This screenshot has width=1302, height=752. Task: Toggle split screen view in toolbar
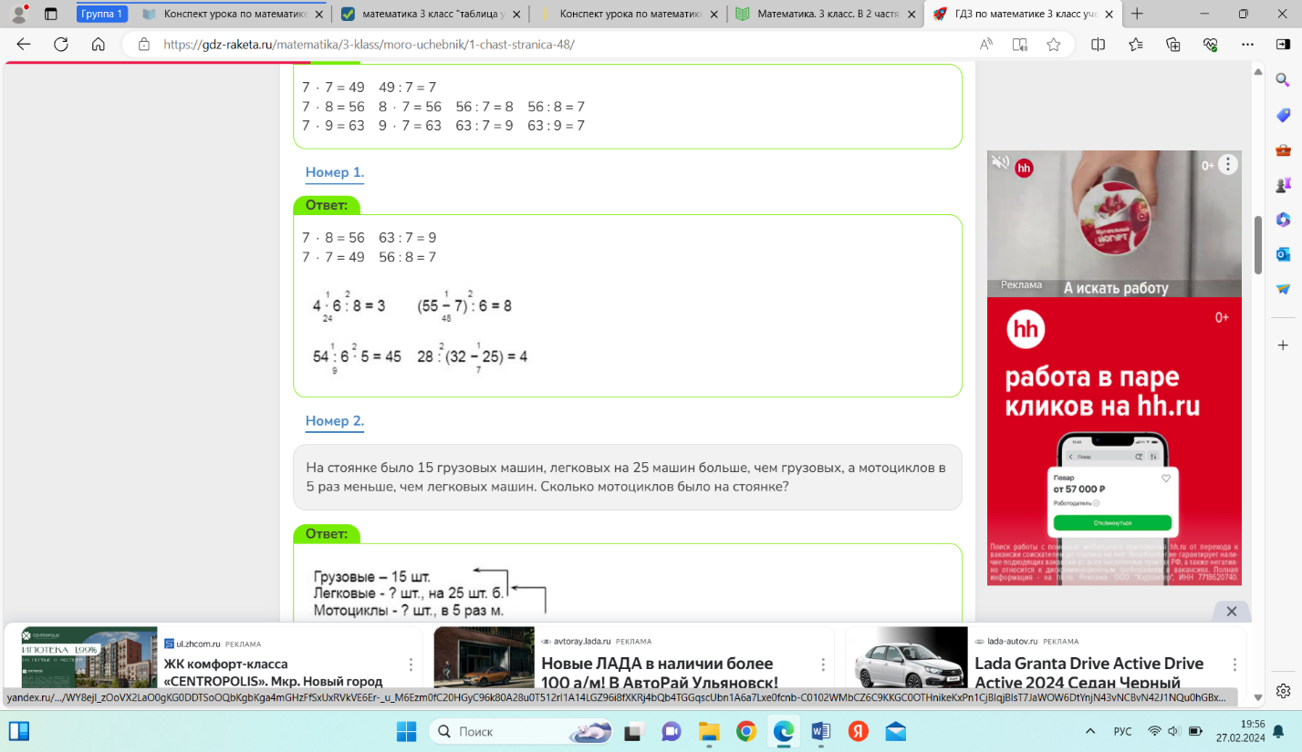pos(1098,45)
